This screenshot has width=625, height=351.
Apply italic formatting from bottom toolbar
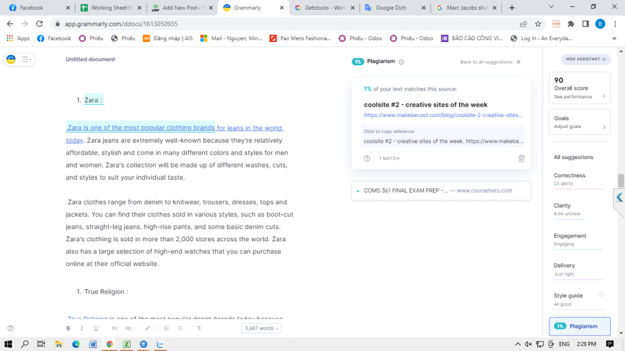(x=82, y=328)
